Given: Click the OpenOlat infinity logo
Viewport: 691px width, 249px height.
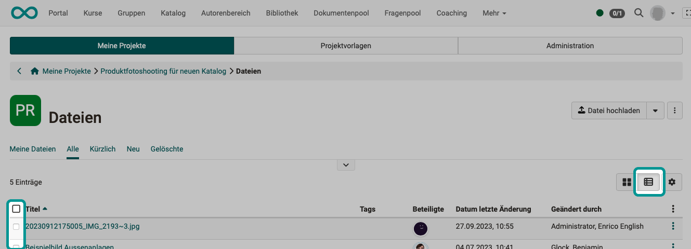Looking at the screenshot, I should [x=24, y=13].
